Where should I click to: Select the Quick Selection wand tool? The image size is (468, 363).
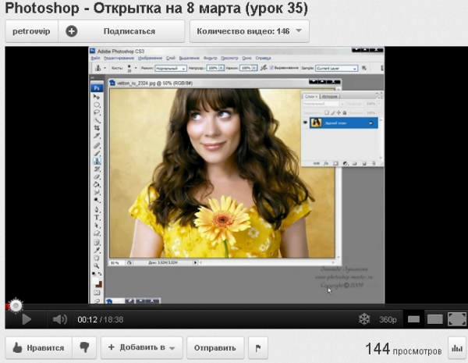(97, 120)
